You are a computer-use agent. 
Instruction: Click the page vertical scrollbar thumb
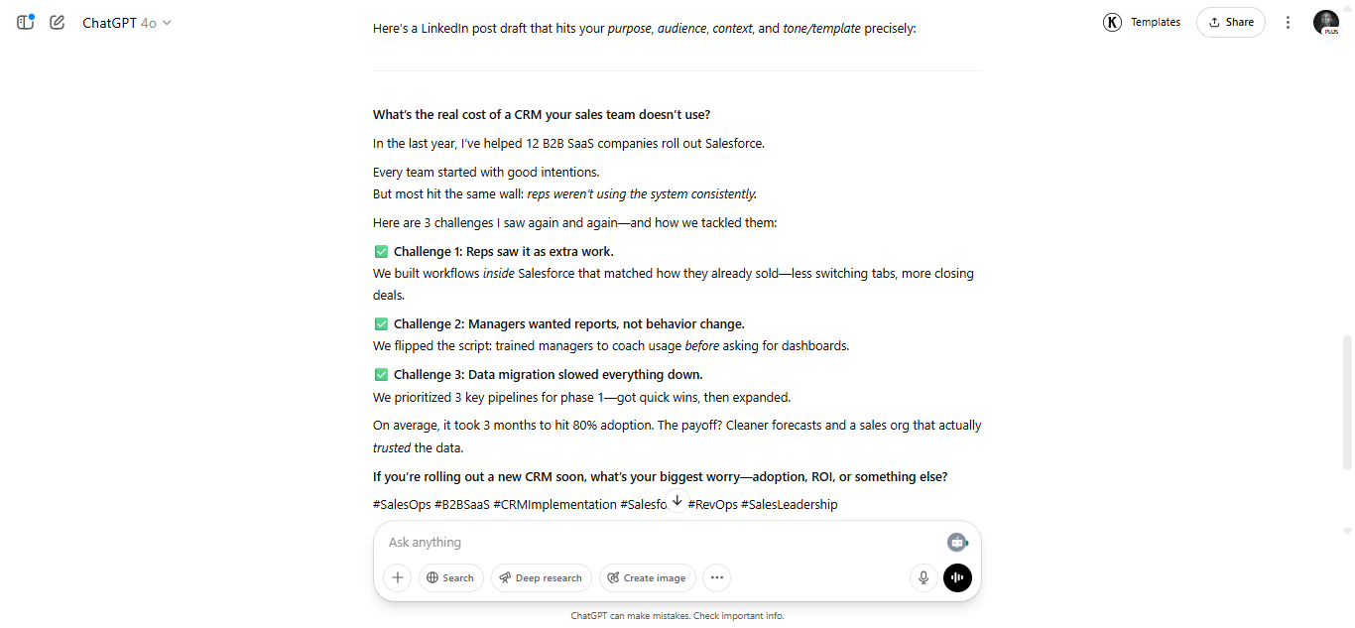[1346, 402]
